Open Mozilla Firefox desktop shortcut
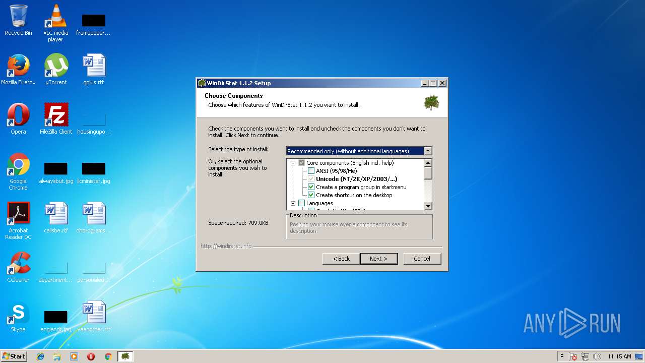This screenshot has height=363, width=645. pos(18,70)
